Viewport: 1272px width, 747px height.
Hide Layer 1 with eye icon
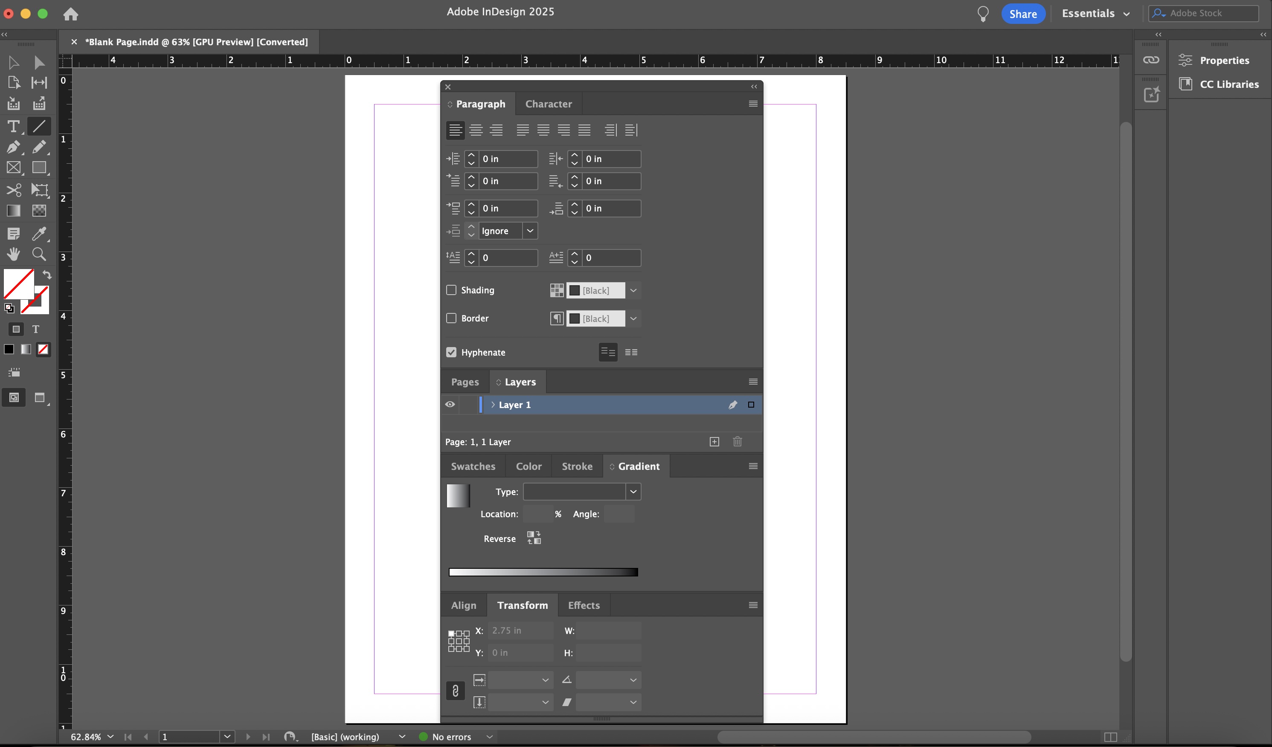point(450,405)
